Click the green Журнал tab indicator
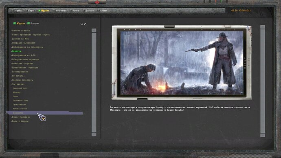The image size is (281, 158). coord(39,11)
